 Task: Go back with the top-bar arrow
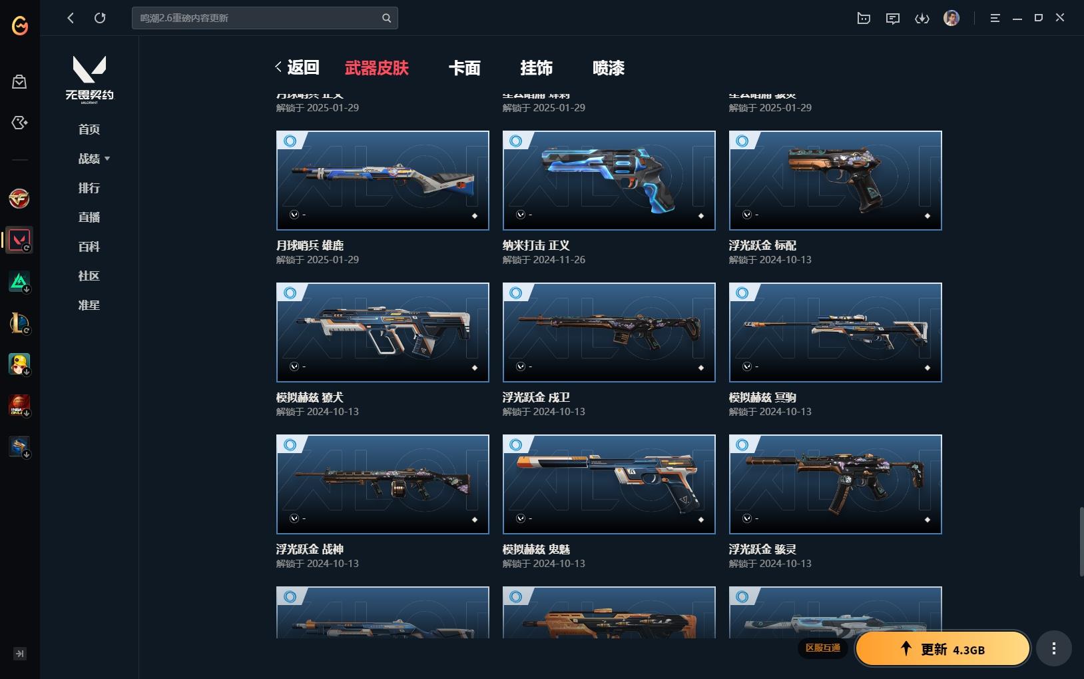point(71,18)
